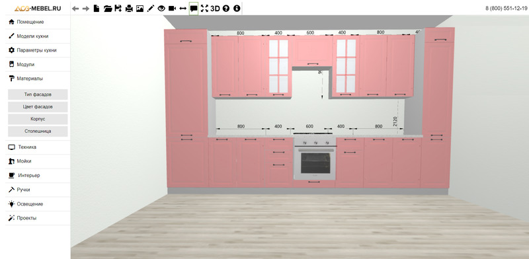Screen dimensions: 529x259
Task: Select the left tall pantry cabinet
Action: pyautogui.click(x=187, y=108)
